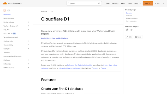Open APIs in top navigation

[123, 3]
